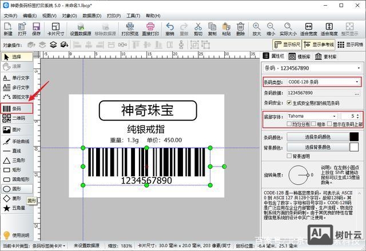Image resolution: width=366 pixels, height=251 pixels.
Task: Click the 选择背景颜色 button
Action: [318, 147]
